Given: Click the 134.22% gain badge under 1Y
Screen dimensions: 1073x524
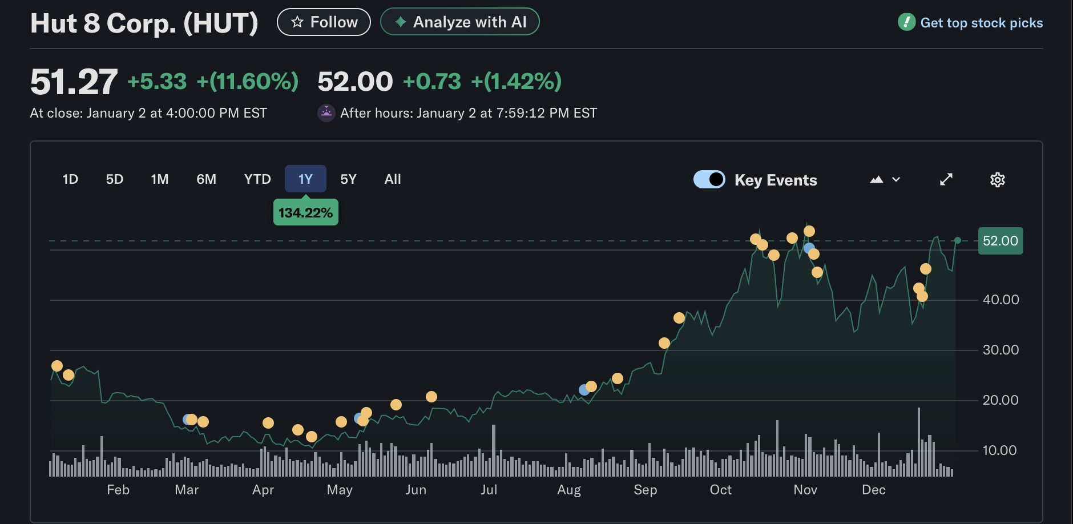Looking at the screenshot, I should click(x=305, y=212).
